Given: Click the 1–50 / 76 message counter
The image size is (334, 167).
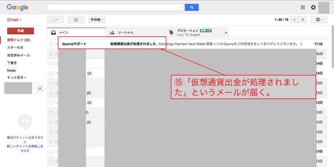Looking at the screenshot, I should pos(281,20).
